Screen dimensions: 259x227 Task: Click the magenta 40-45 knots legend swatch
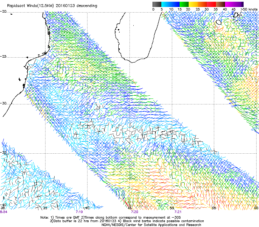pyautogui.click(x=230, y=4)
